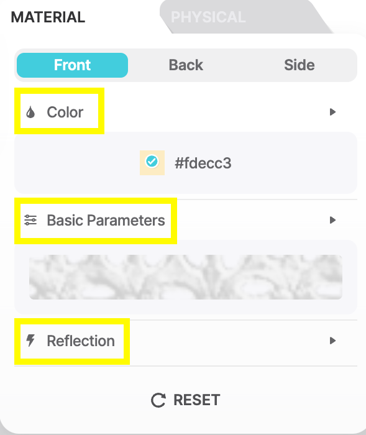Click the Color droplet icon
Viewport: 366px width, 435px height.
click(30, 112)
